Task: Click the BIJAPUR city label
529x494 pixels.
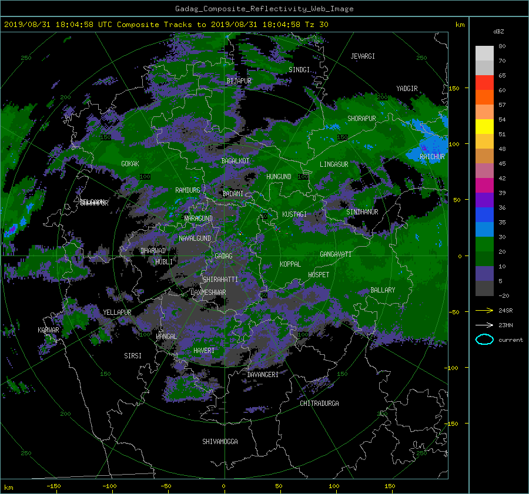Action: click(239, 81)
